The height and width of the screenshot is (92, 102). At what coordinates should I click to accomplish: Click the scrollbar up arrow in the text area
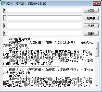coord(97,40)
